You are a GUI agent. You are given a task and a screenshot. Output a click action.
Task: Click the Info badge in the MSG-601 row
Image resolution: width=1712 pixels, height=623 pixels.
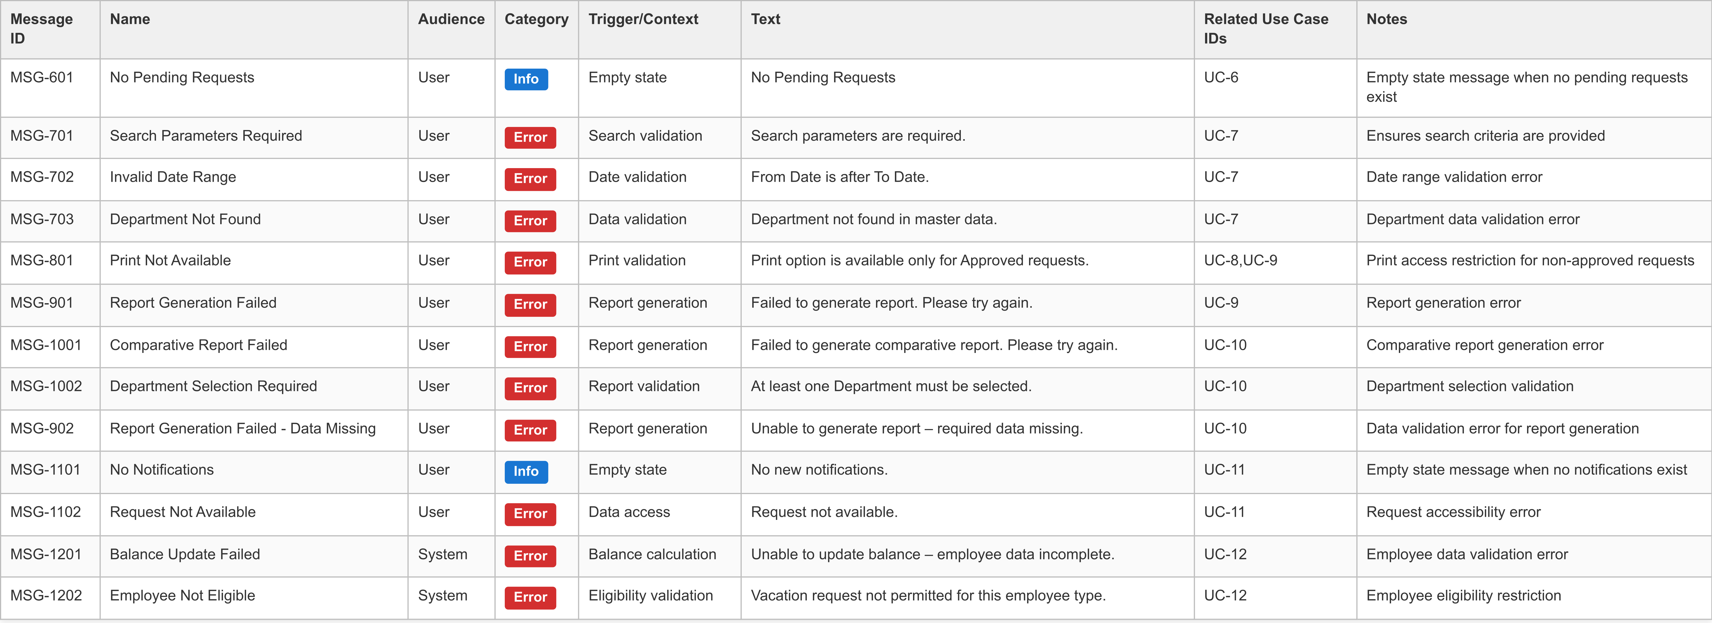coord(526,79)
